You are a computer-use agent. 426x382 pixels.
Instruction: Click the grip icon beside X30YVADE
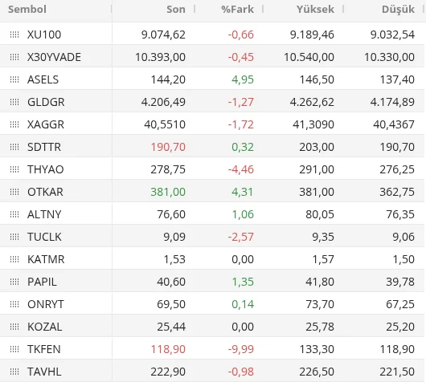(x=14, y=57)
